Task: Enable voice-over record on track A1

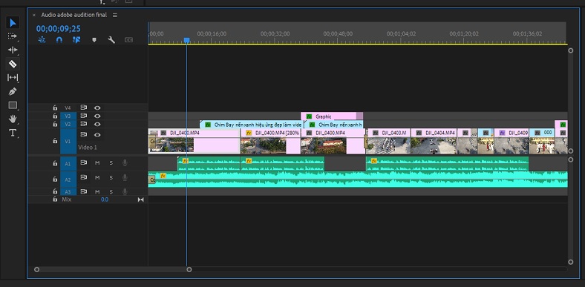Action: (125, 163)
